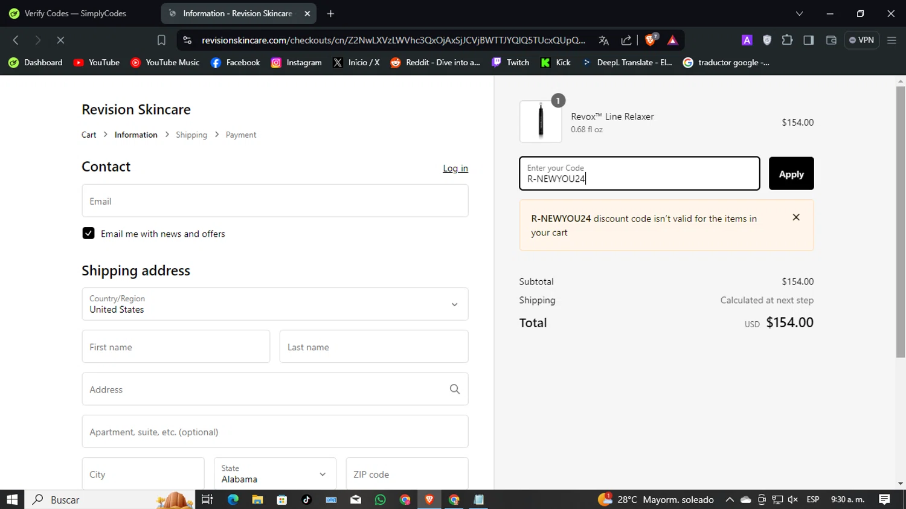Click the ZIP code field
Screen dimensions: 906x509
click(407, 474)
